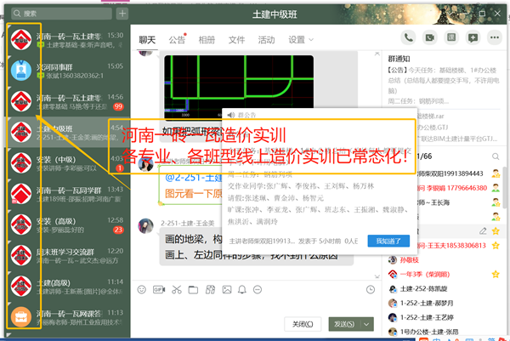This screenshot has width=510, height=341.
Task: Click the send image icon
Action: click(227, 290)
